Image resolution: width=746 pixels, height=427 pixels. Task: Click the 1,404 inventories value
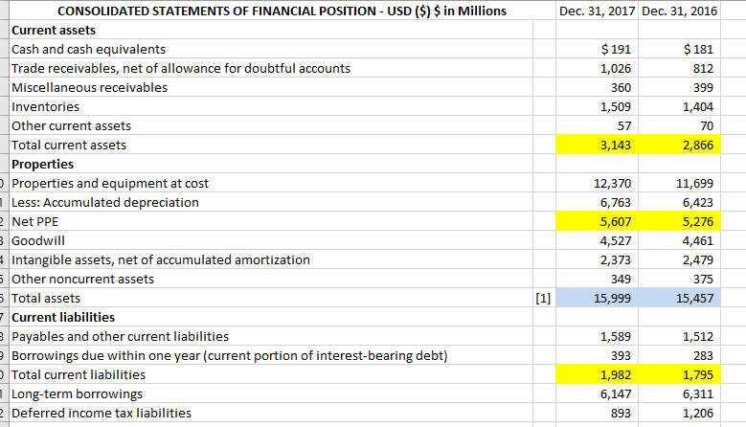click(x=698, y=106)
